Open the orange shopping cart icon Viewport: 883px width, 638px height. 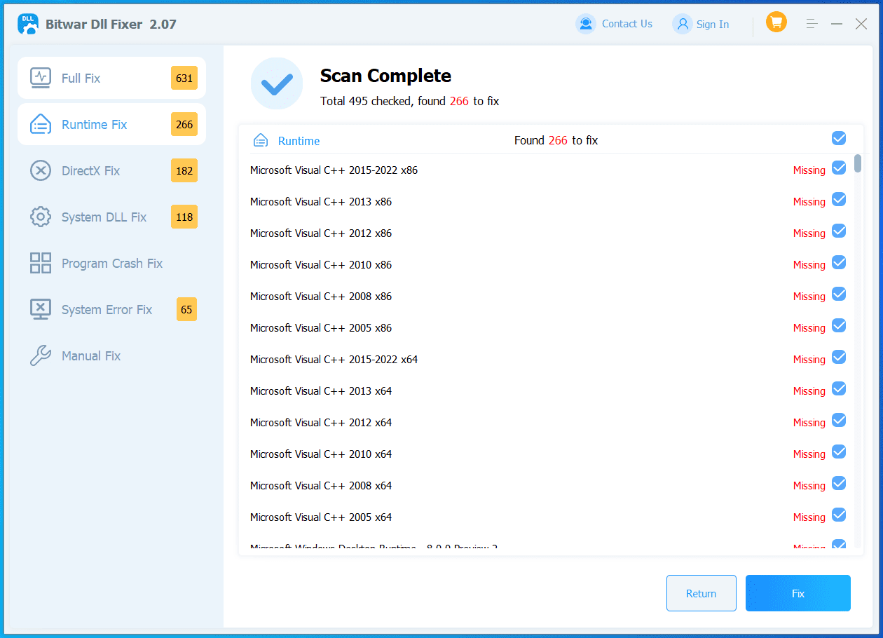(x=776, y=22)
